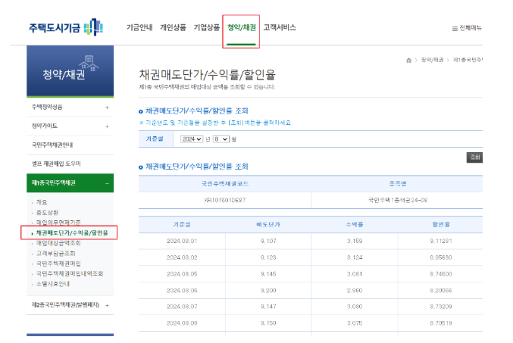Screen dimensions: 513x343
Task: Open 청약가이드 in the sidebar
Action: tap(45, 126)
